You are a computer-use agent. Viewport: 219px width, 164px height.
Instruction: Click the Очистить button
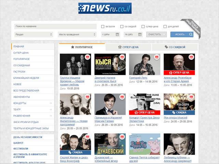(x=157, y=35)
